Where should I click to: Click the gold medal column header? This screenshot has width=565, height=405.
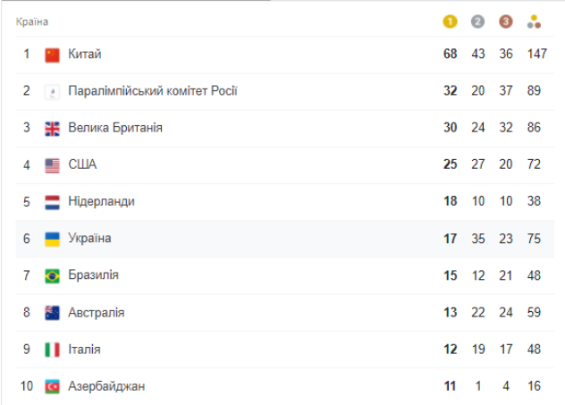coord(450,21)
